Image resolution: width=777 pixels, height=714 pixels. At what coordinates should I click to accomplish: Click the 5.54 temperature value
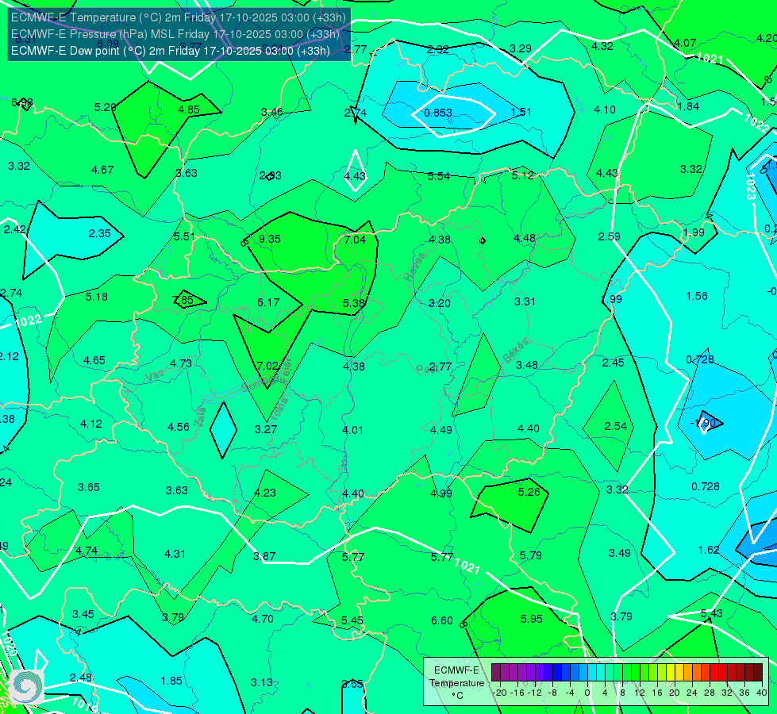(x=439, y=176)
